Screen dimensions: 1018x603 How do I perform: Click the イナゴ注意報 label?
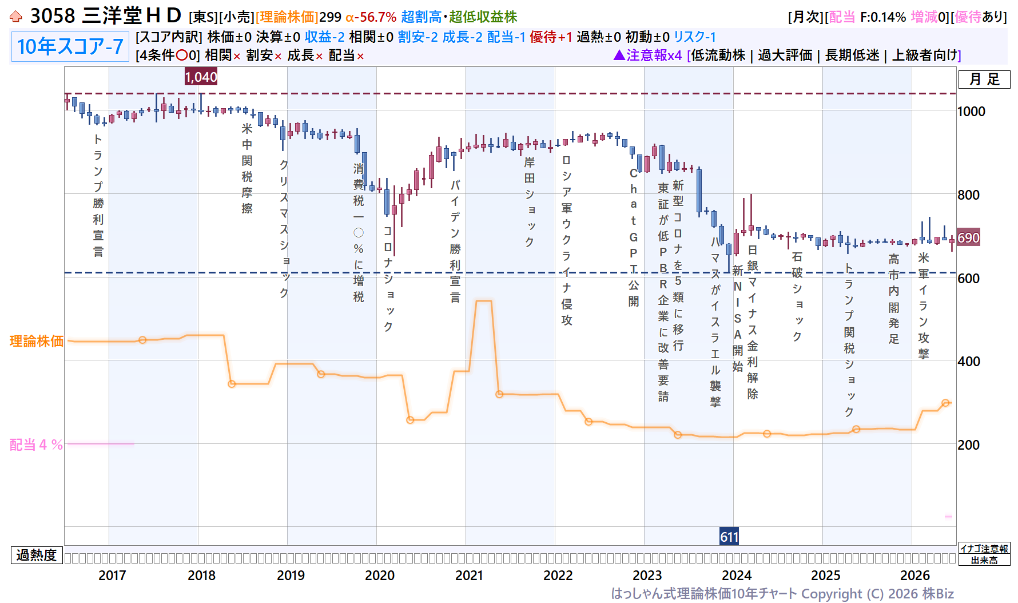pyautogui.click(x=984, y=548)
